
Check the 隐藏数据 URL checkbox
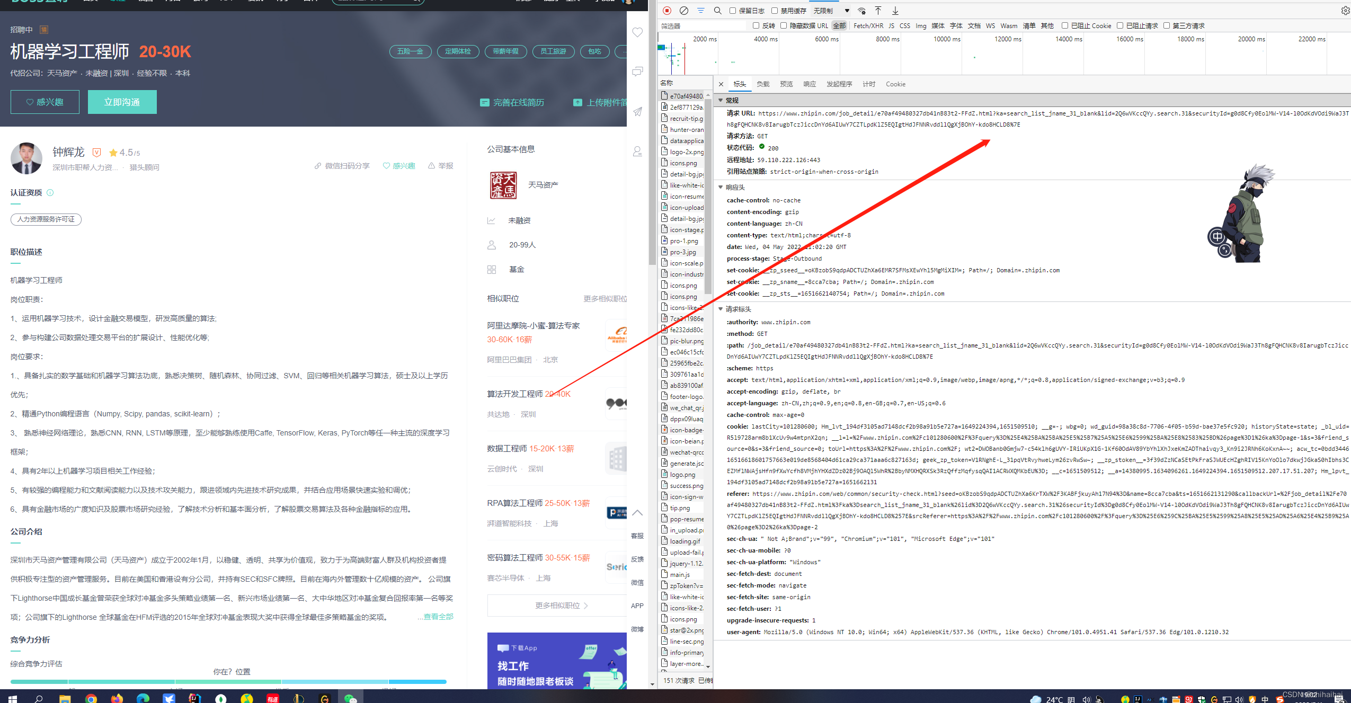(x=784, y=25)
